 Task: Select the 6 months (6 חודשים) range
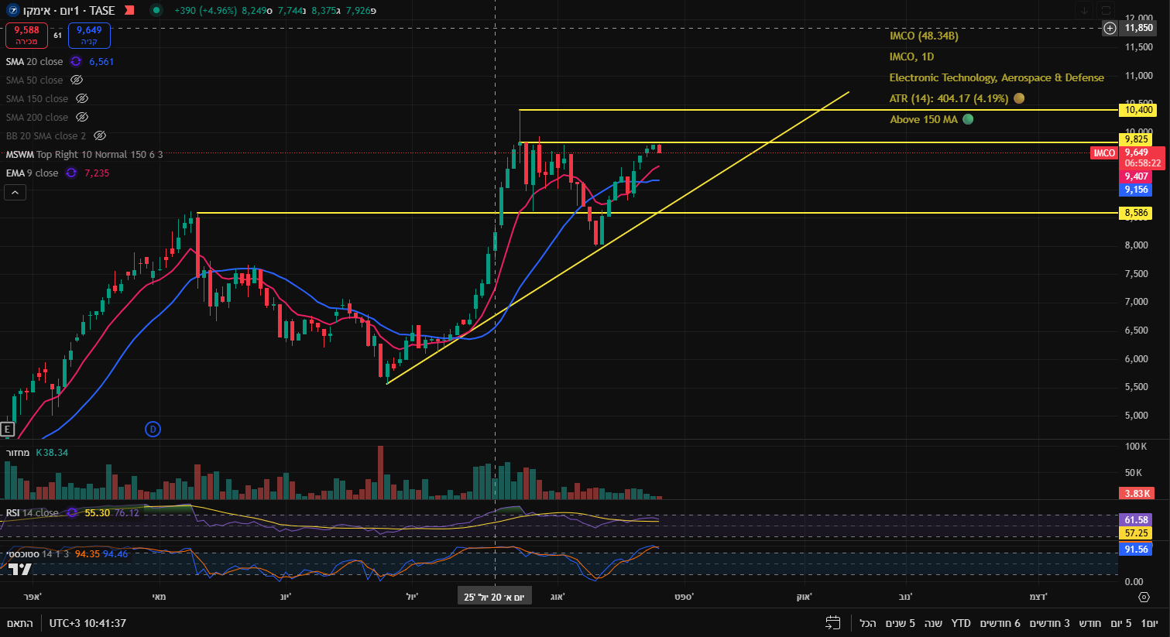pyautogui.click(x=1000, y=623)
